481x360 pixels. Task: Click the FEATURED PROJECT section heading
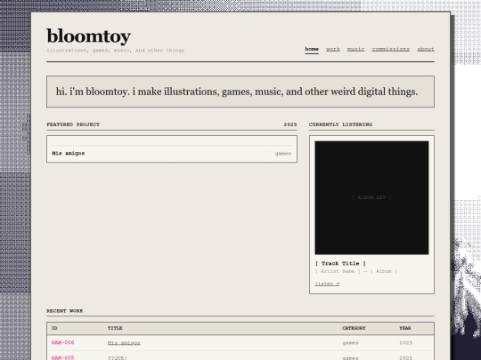tap(73, 124)
